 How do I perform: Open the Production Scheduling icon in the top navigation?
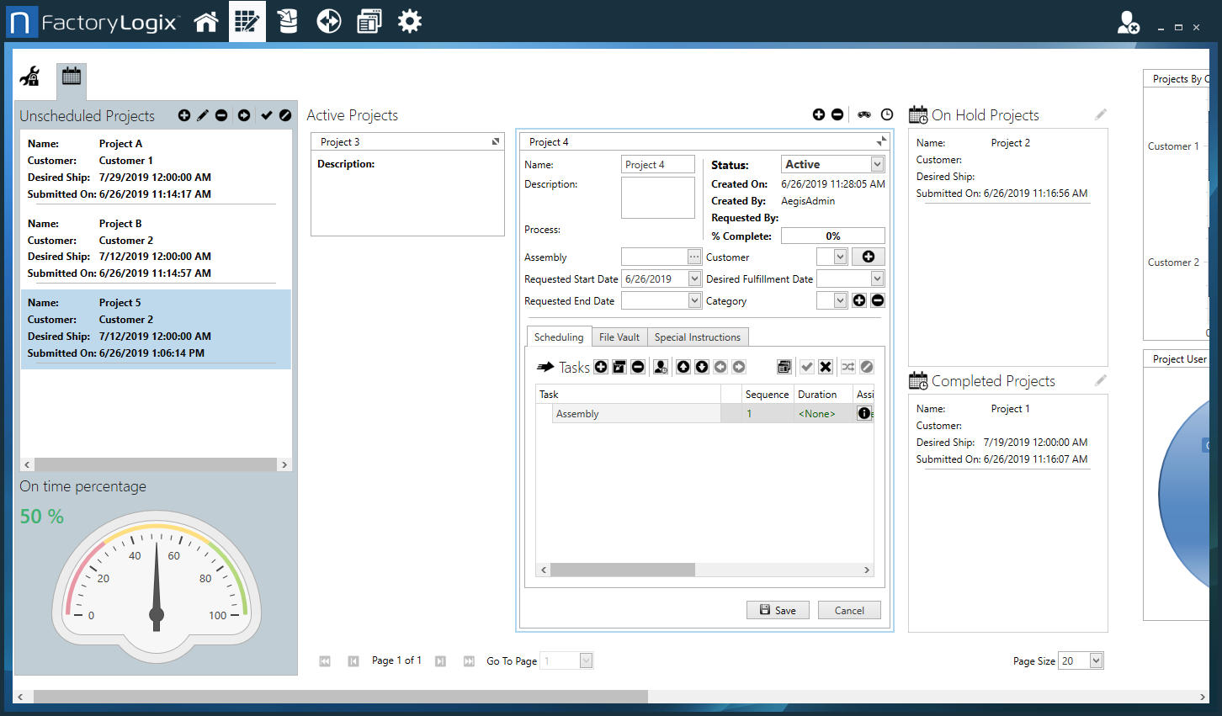(x=247, y=20)
